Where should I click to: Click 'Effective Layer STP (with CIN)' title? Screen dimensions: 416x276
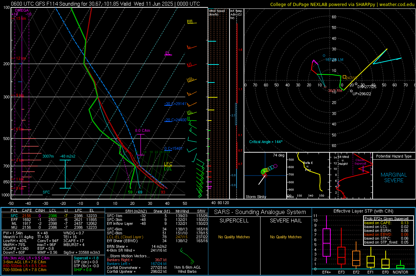363,211
